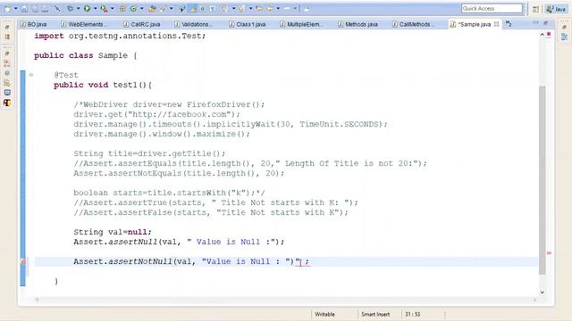Minimize the editor area
Viewport: 572px width, 321px height.
535,23
